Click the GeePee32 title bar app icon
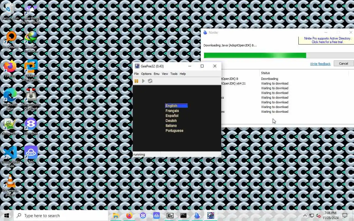 coord(137,66)
